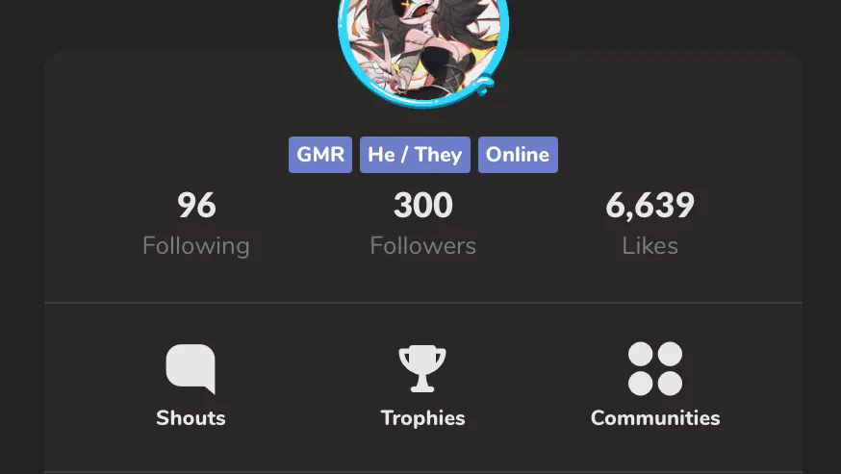View the 96 Following count
Viewport: 841px width, 474px height.
pos(196,206)
